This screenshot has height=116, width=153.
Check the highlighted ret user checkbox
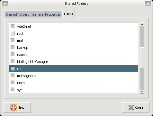[13, 68]
